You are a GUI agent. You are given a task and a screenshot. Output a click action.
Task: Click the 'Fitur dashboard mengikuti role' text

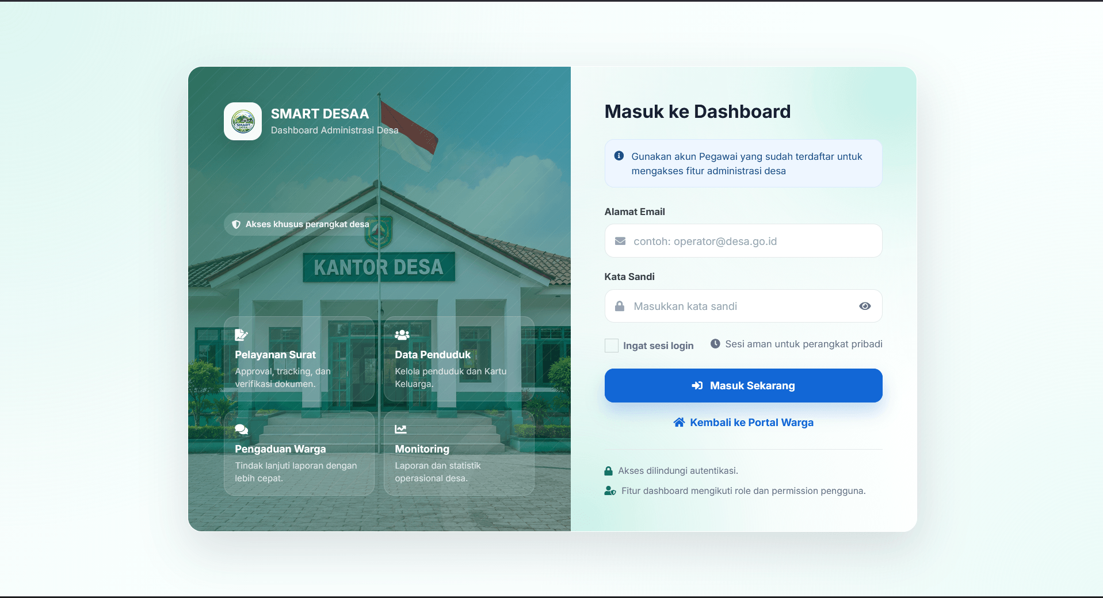pos(743,491)
